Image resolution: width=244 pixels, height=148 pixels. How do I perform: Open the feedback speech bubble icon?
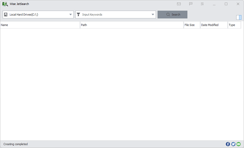pyautogui.click(x=191, y=4)
